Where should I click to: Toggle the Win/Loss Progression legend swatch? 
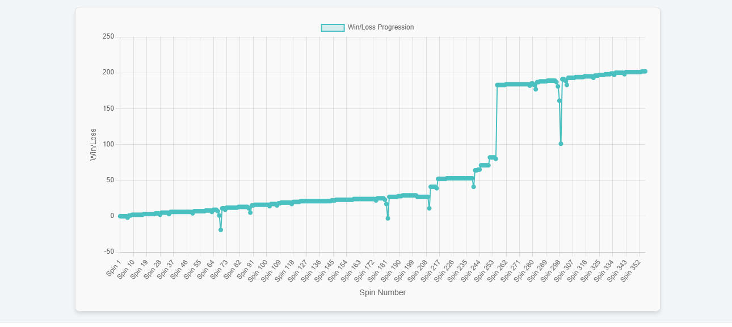pyautogui.click(x=333, y=27)
